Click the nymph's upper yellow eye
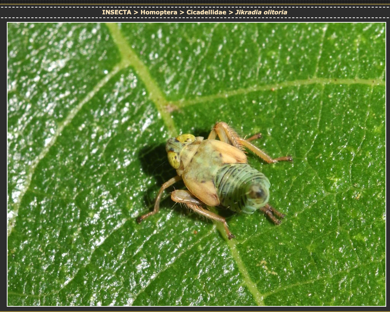390x312 pixels. coord(186,138)
